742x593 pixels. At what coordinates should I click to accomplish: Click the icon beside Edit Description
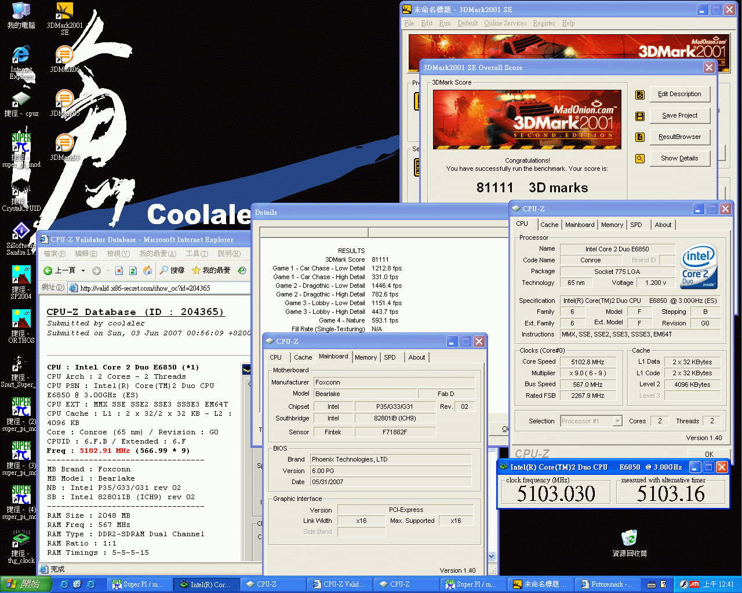[640, 94]
